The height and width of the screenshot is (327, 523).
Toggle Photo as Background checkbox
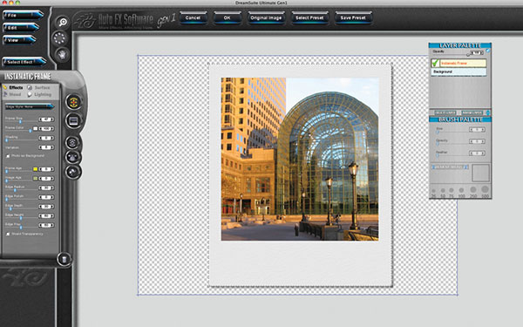8,156
